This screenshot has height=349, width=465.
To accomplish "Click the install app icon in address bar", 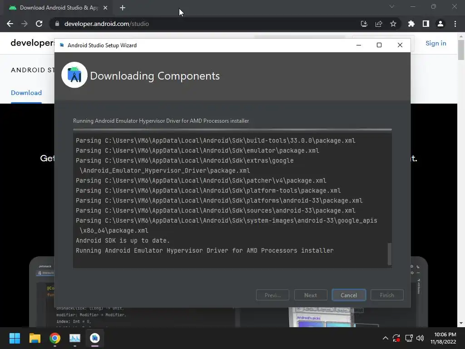I will click(364, 24).
